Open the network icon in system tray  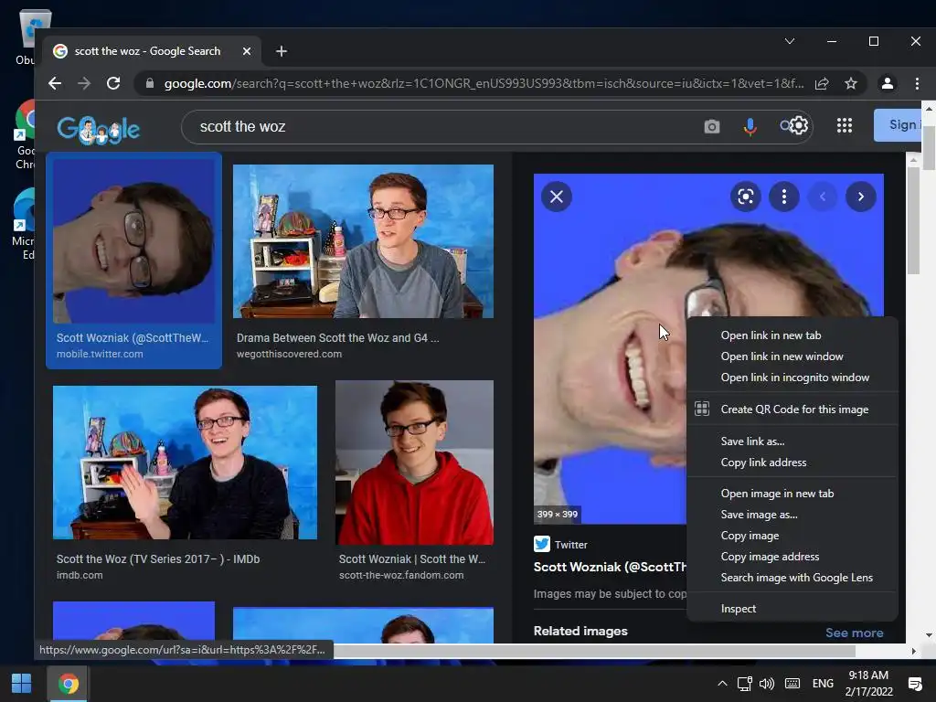point(744,684)
